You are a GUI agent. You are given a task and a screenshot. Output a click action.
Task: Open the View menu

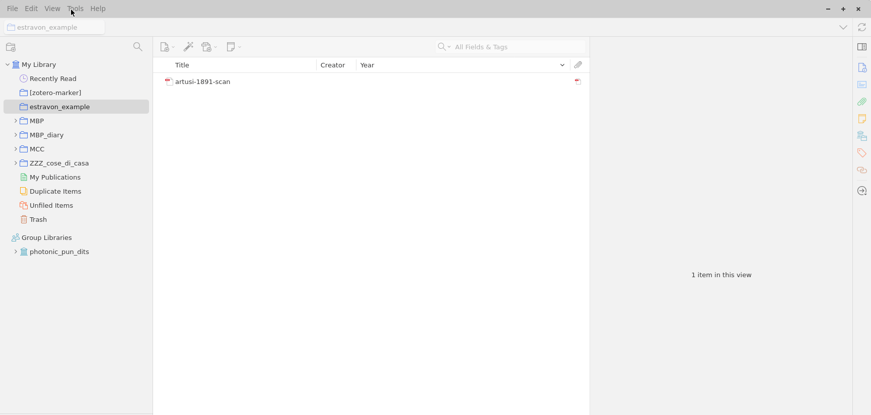pos(52,9)
